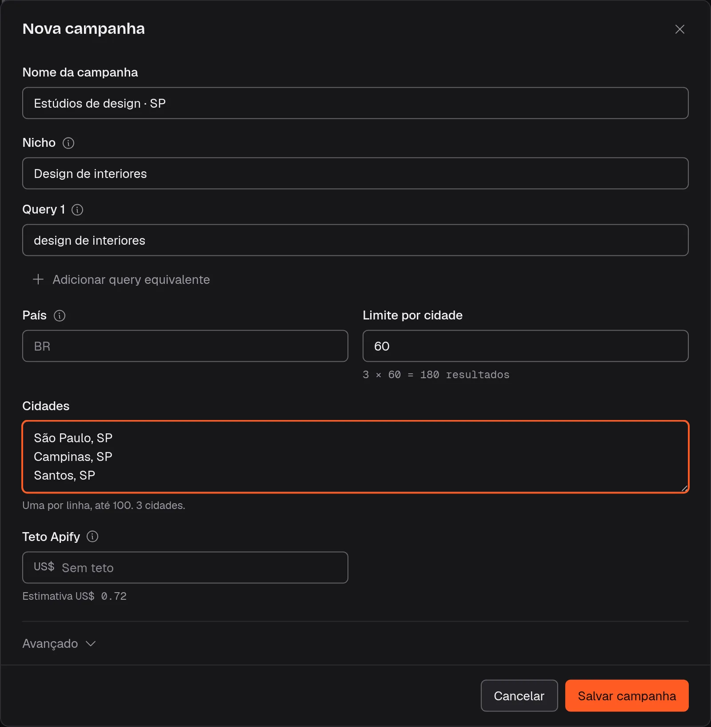Open the País info icon
Viewport: 711px width, 727px height.
click(x=60, y=315)
